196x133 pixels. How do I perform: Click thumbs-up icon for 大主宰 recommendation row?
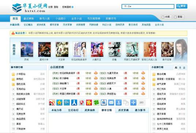click(x=96, y=88)
